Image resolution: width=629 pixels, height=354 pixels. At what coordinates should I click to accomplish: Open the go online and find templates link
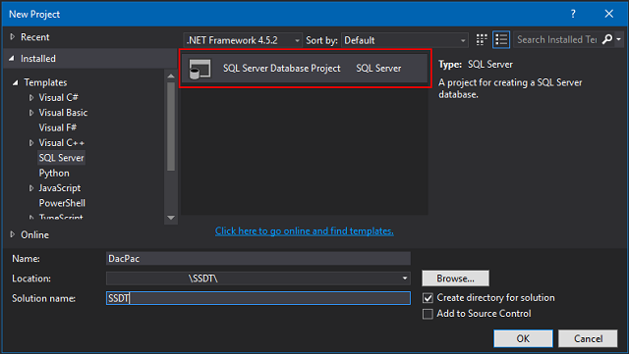(x=304, y=231)
